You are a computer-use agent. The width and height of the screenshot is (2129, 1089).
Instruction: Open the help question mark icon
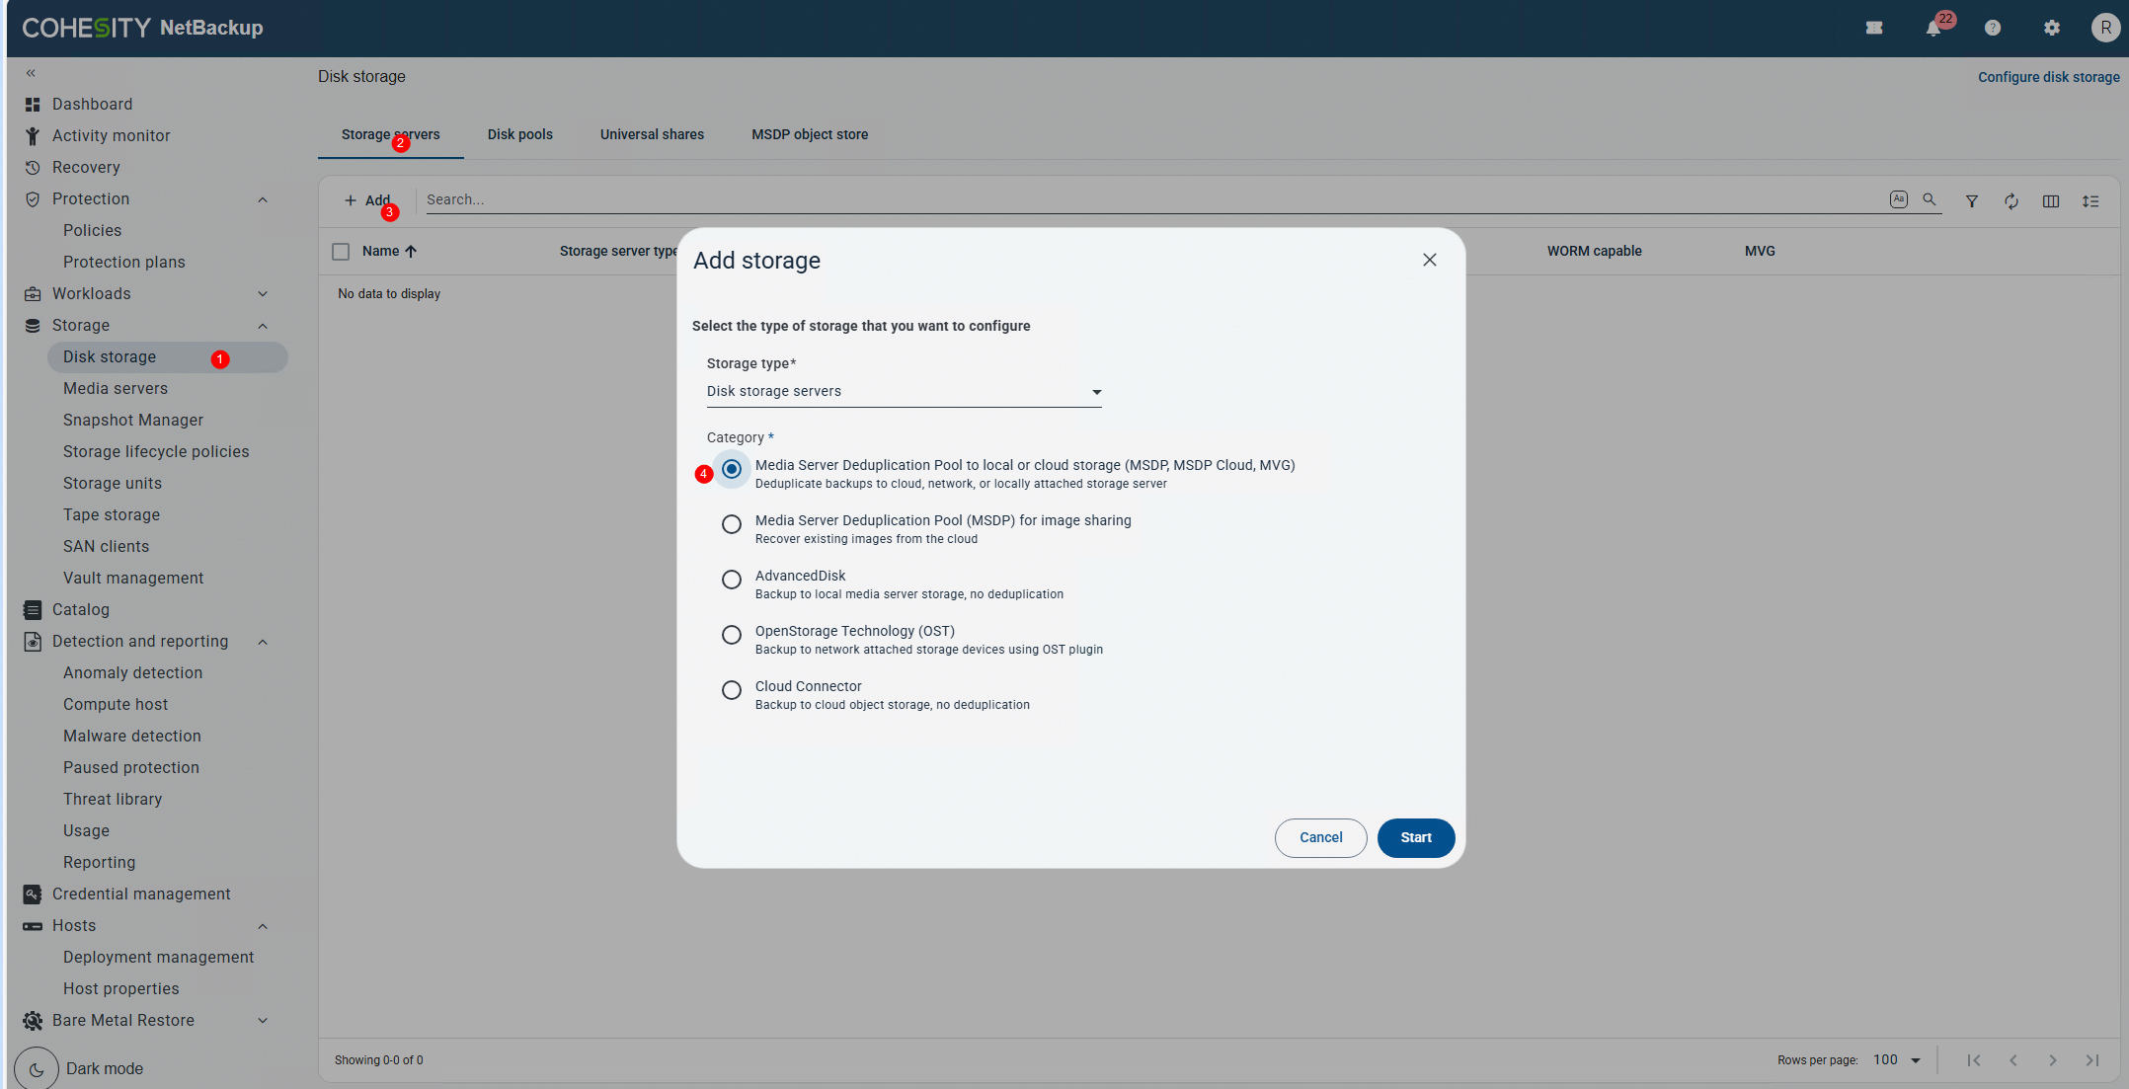point(1993,28)
